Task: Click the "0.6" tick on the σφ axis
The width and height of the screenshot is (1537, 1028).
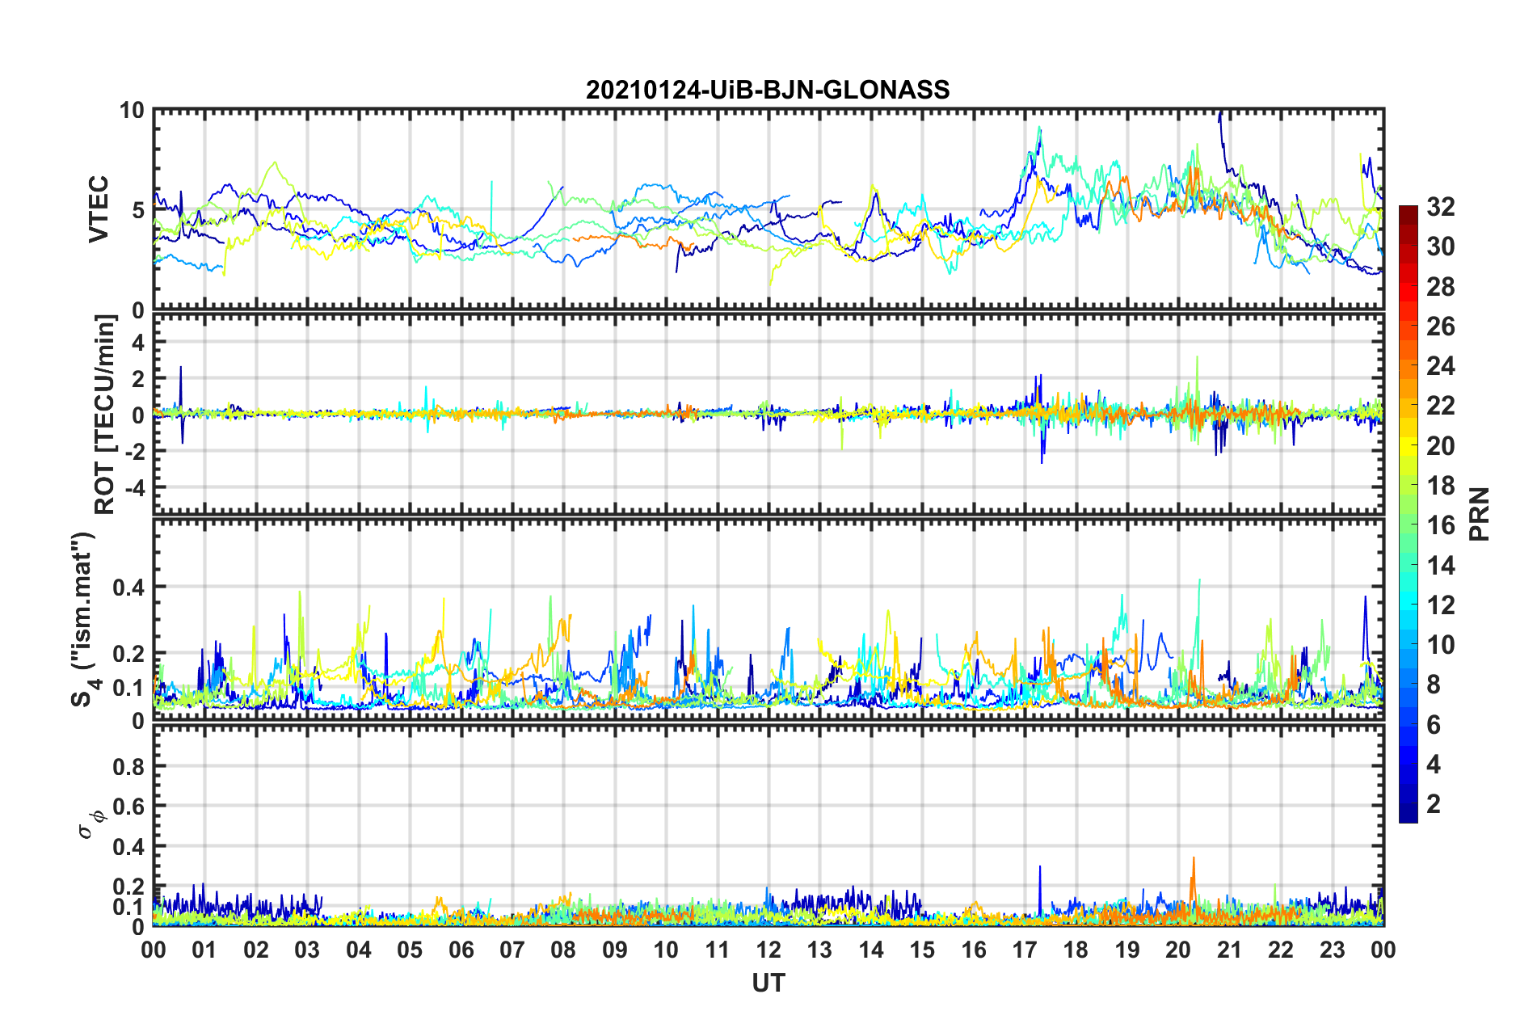Action: coord(128,807)
